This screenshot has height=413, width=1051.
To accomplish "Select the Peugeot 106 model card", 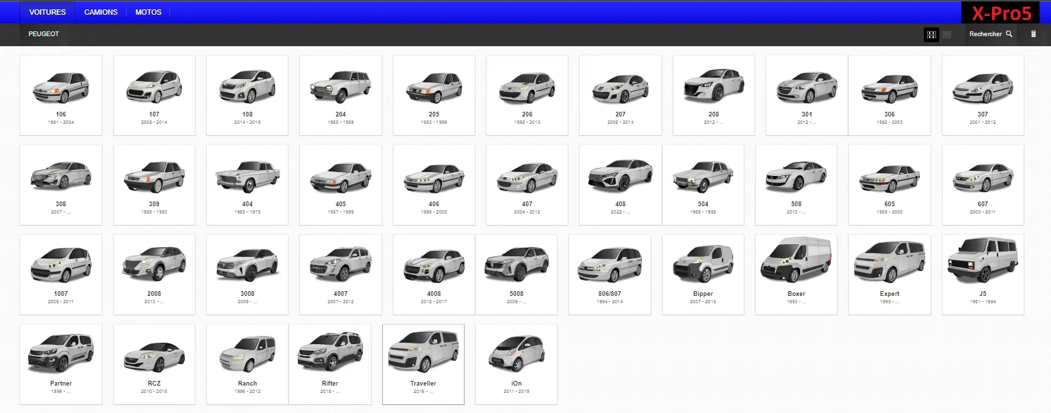I will 61,95.
